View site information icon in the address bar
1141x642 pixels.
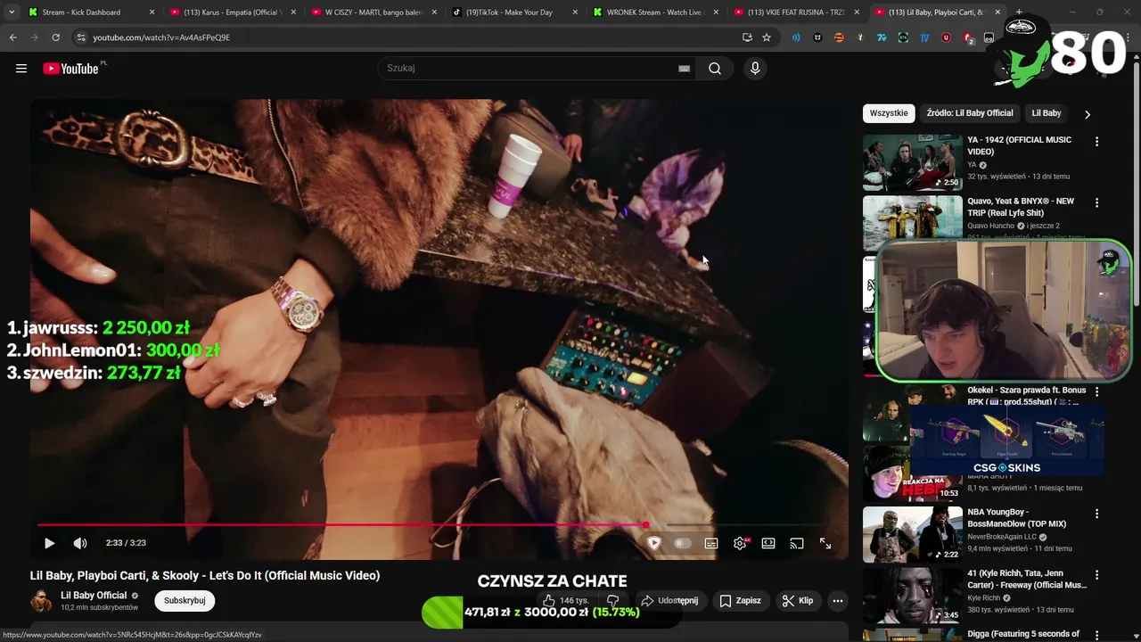81,37
